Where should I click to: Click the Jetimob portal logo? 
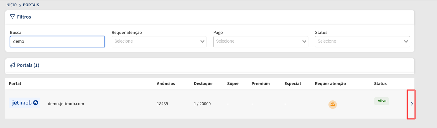coord(24,103)
